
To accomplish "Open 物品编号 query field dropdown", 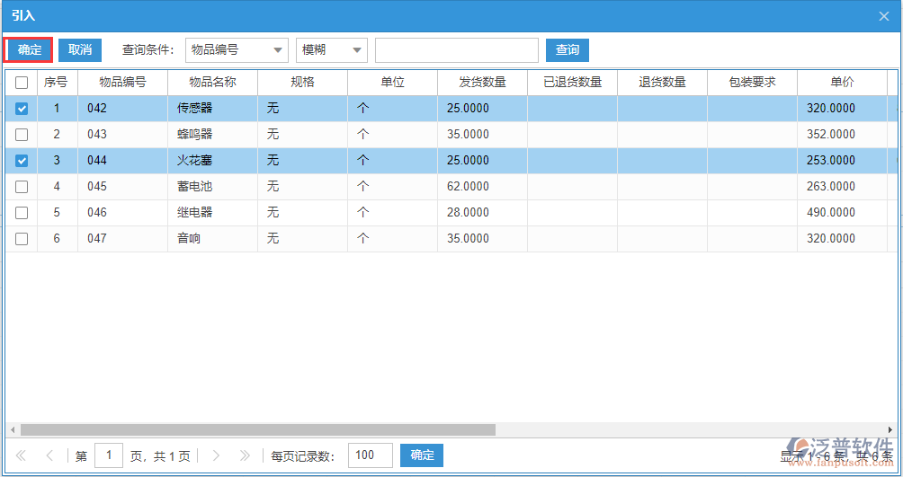I will (x=237, y=50).
